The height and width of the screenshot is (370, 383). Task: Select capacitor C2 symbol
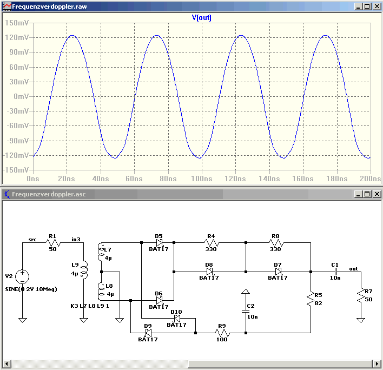246,311
